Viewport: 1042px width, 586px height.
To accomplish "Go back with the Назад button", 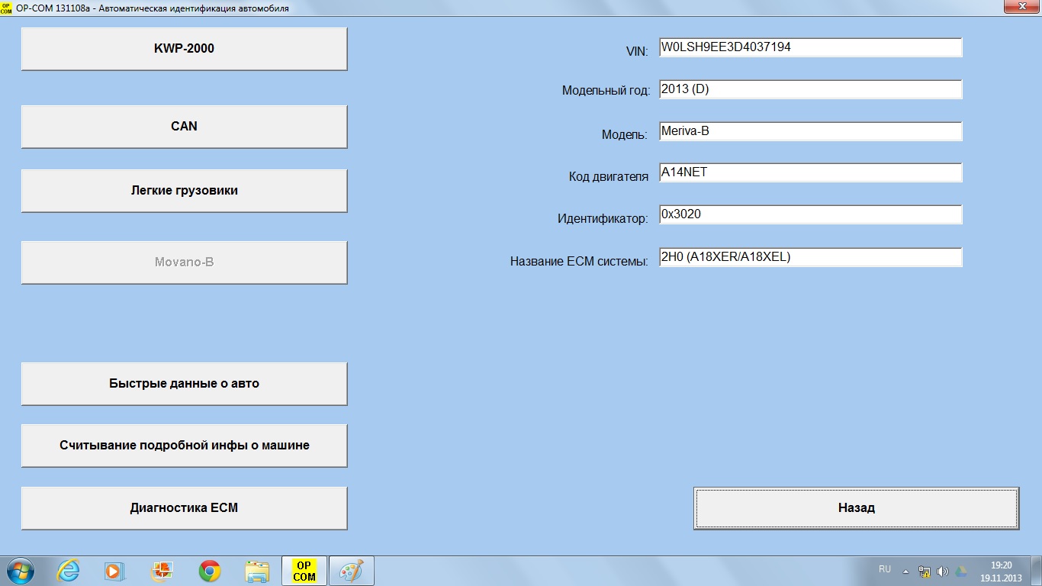I will click(856, 508).
